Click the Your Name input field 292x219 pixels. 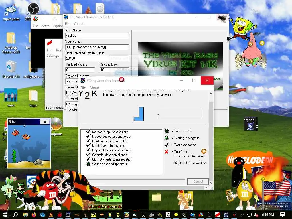tap(97, 47)
